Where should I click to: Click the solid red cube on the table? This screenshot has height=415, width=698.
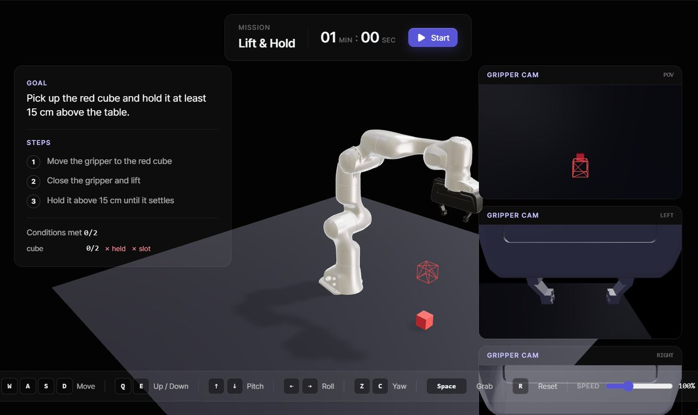coord(425,320)
